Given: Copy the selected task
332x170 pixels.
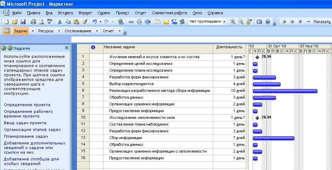Looking at the screenshot, I should point(68,22).
